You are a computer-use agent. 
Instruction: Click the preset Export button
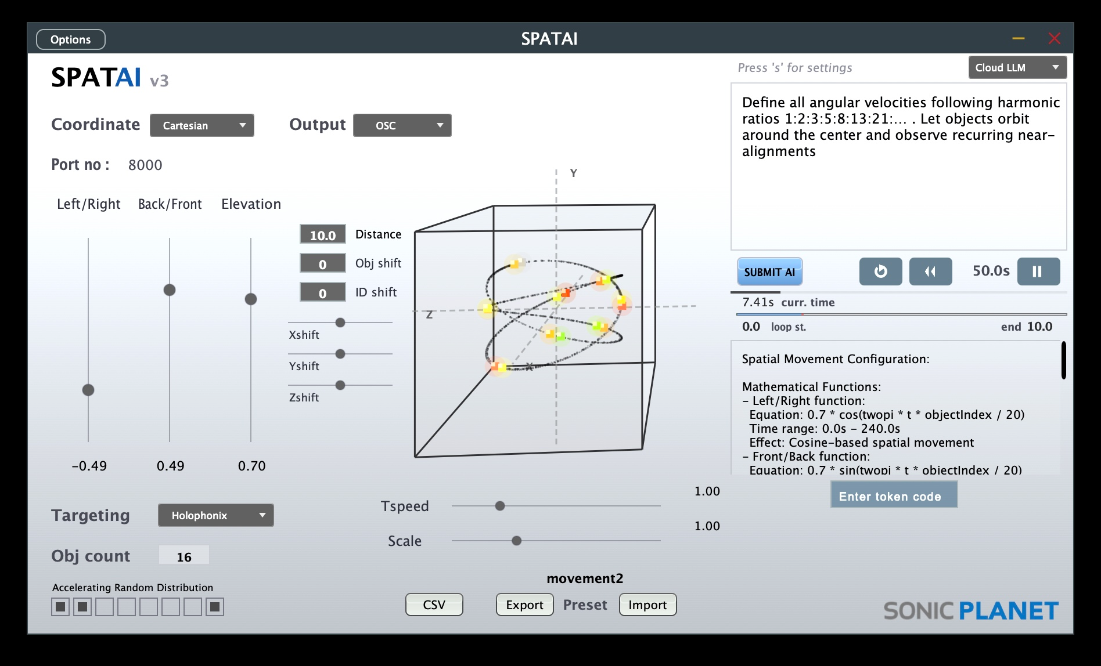525,605
